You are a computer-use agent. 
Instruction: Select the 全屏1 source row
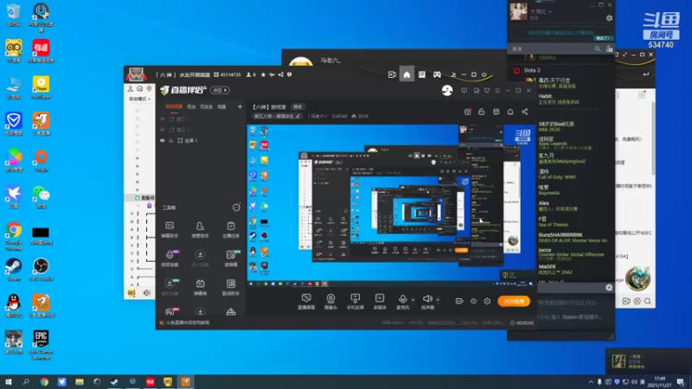point(201,140)
